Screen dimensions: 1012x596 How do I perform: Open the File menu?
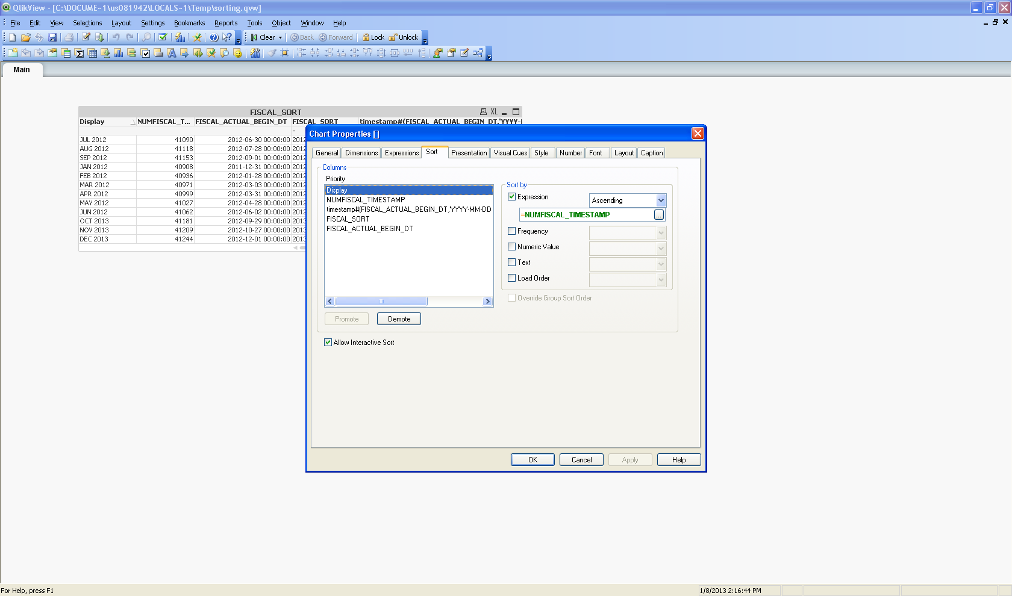pos(15,23)
